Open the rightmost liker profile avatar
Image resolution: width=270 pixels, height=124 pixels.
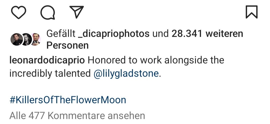click(x=36, y=39)
